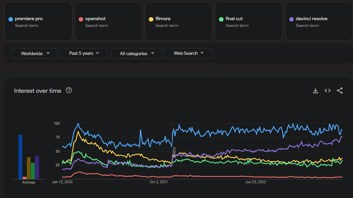Screen dimensions: 353x198
Task: Click the yellow filmora color dot
Action: (151, 19)
